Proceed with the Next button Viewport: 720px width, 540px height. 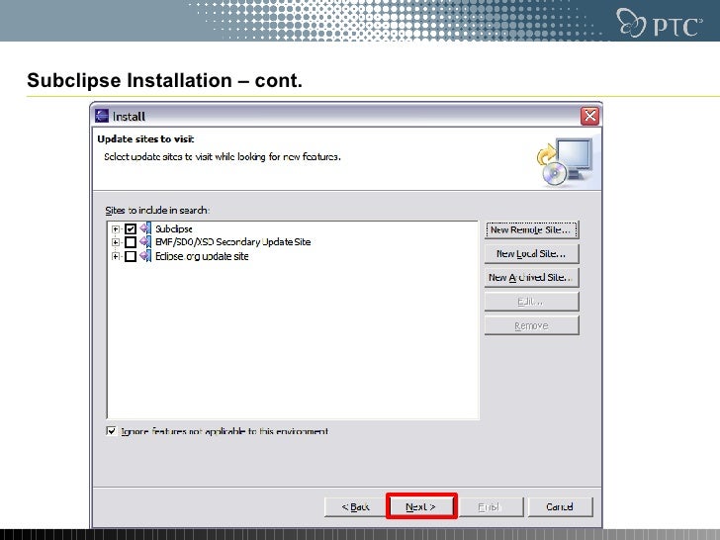pos(421,506)
